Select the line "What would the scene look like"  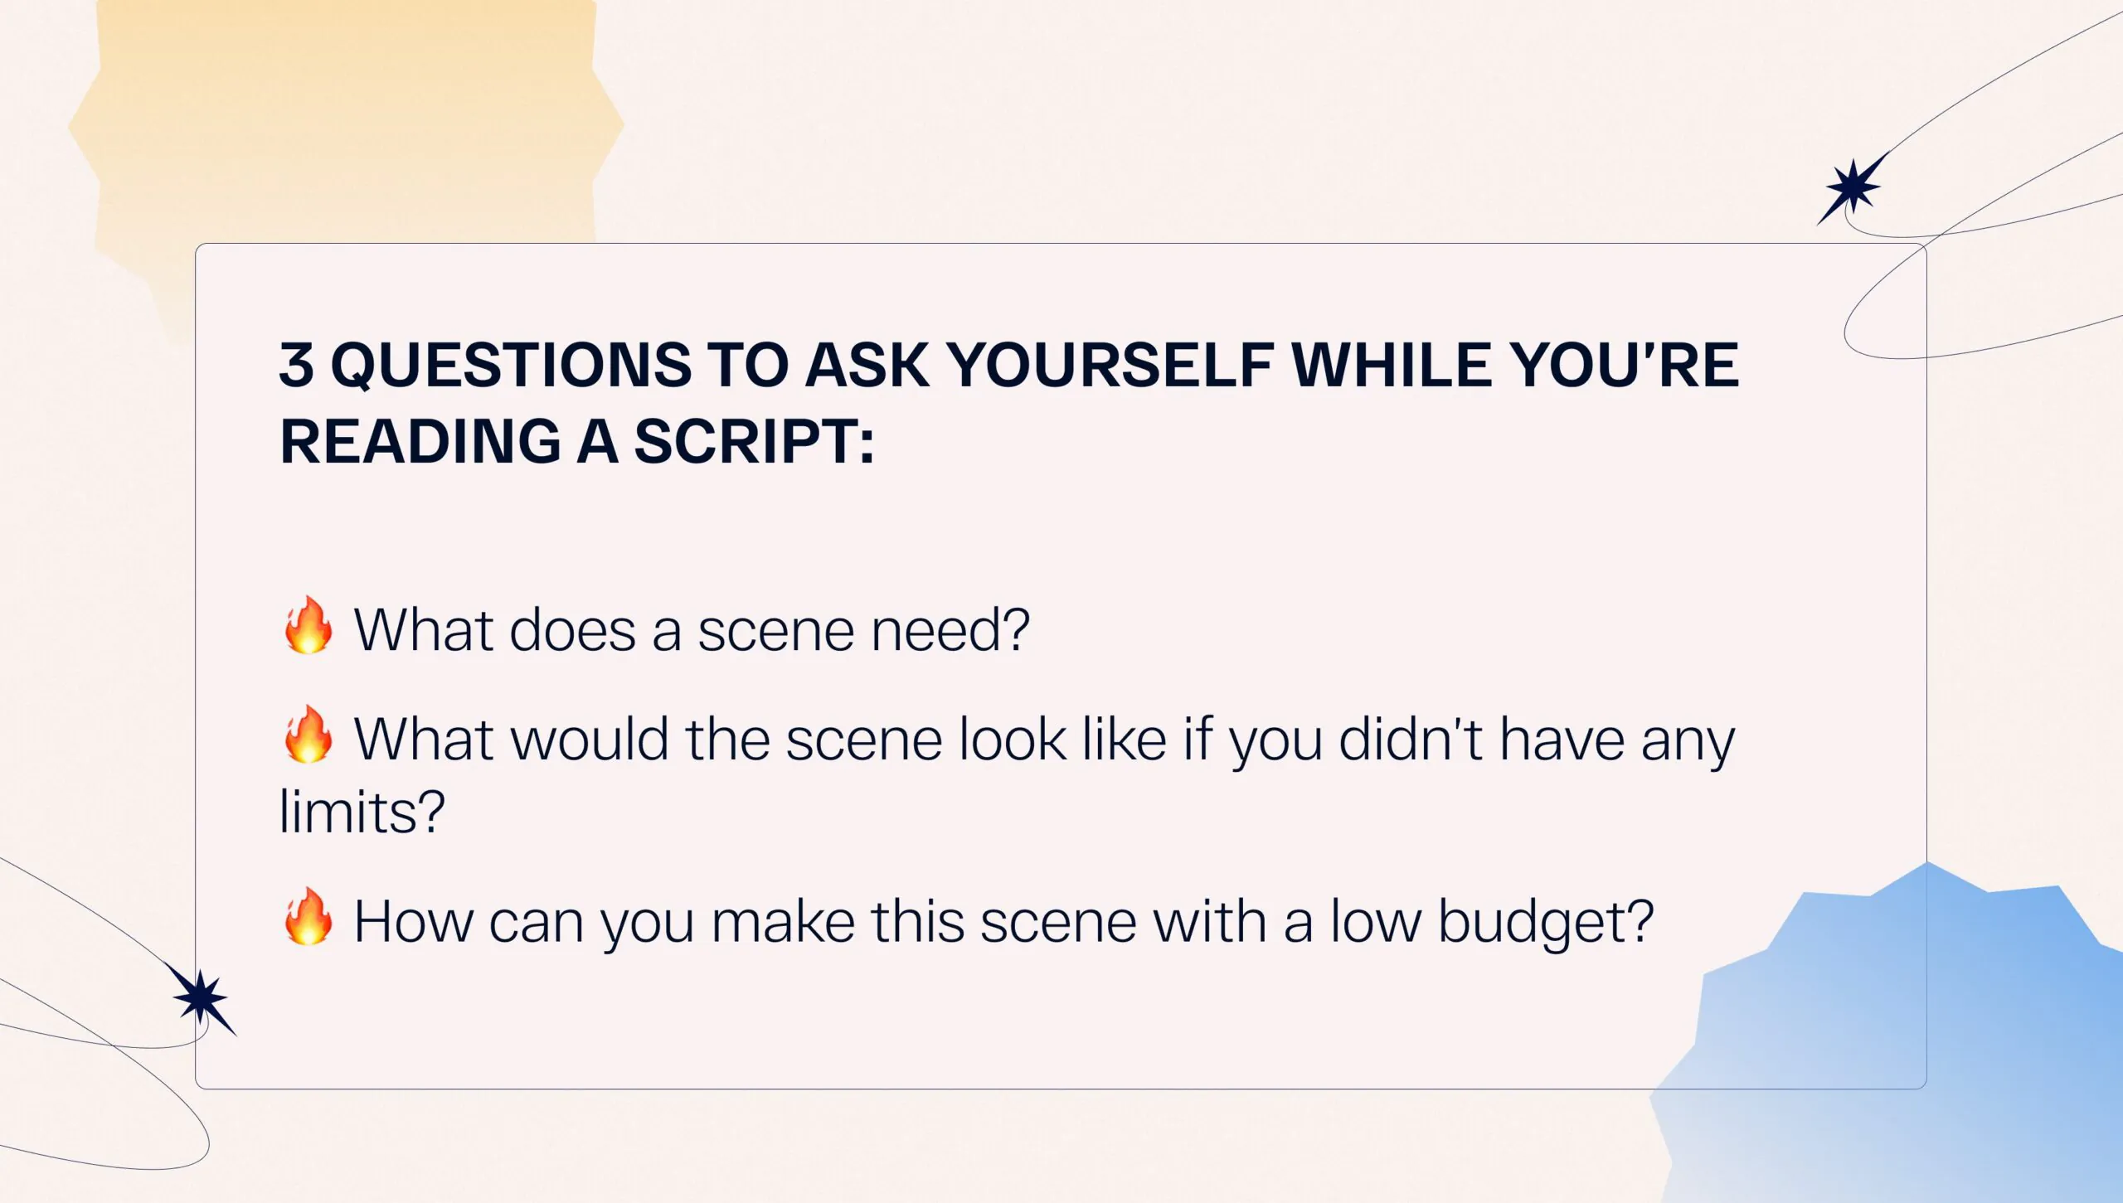coord(1043,739)
